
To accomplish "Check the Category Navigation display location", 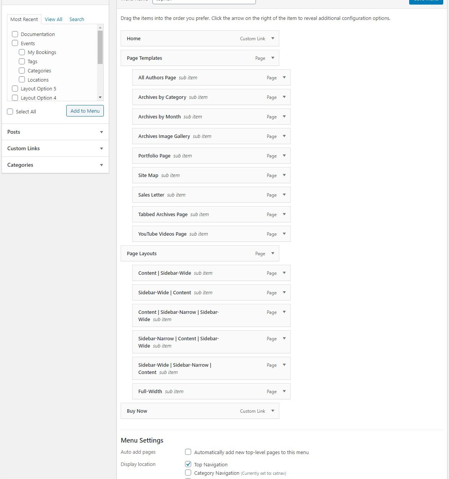I will 188,473.
